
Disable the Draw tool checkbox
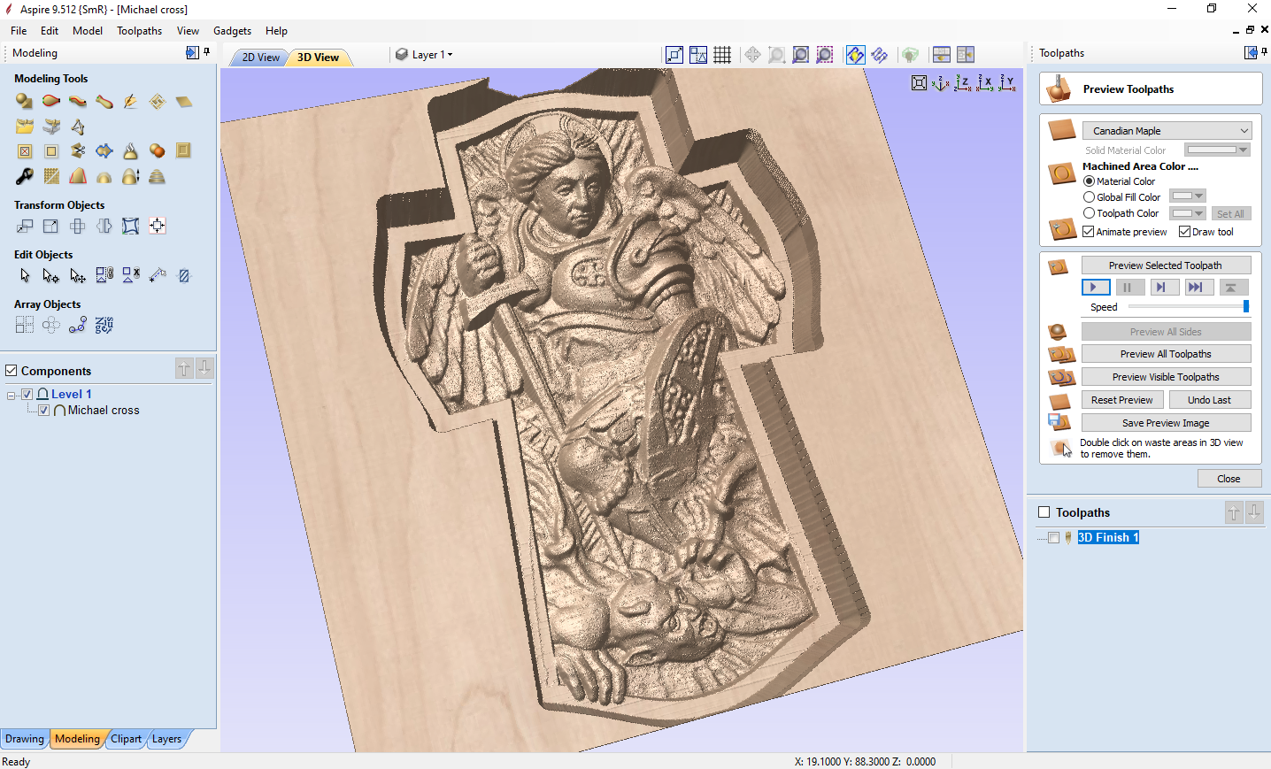[x=1184, y=232]
